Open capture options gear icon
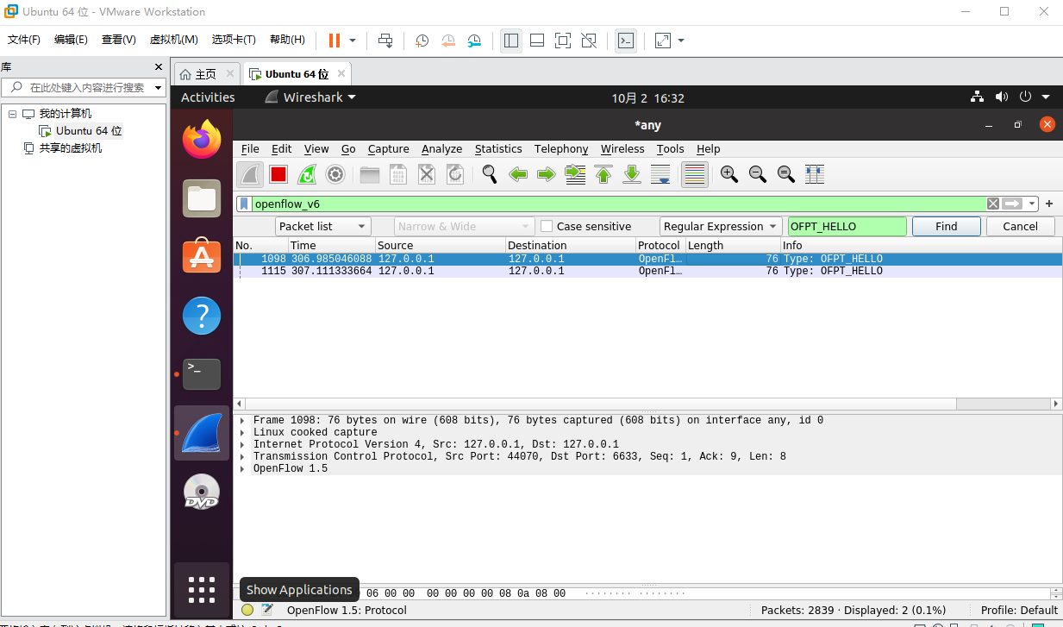 pyautogui.click(x=335, y=174)
